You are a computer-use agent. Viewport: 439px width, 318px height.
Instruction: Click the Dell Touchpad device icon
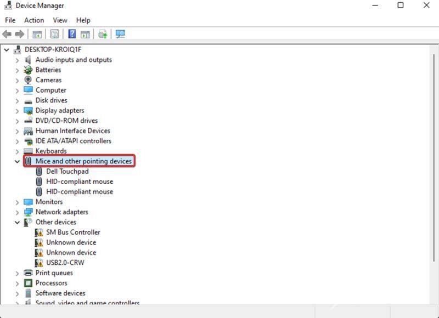pos(39,171)
